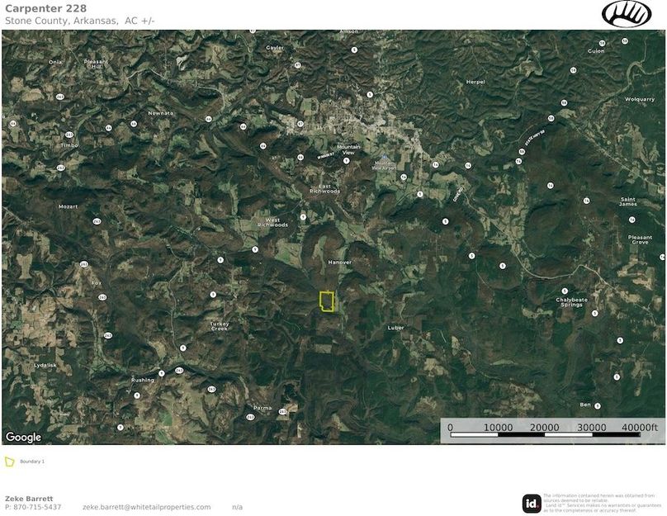Open the zeke.barrett@whitetailproperties.com email link

(146, 507)
